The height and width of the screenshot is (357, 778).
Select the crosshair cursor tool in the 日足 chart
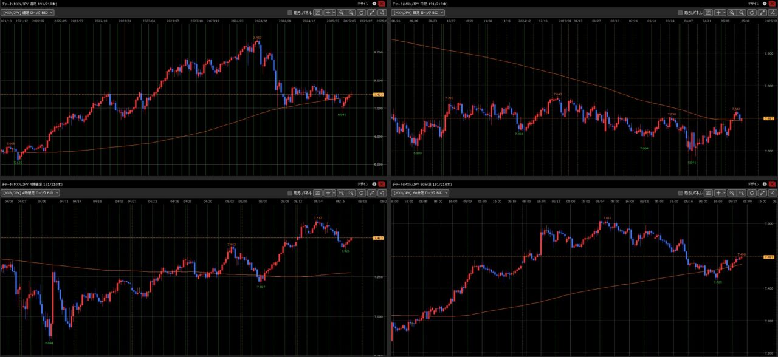pyautogui.click(x=718, y=12)
